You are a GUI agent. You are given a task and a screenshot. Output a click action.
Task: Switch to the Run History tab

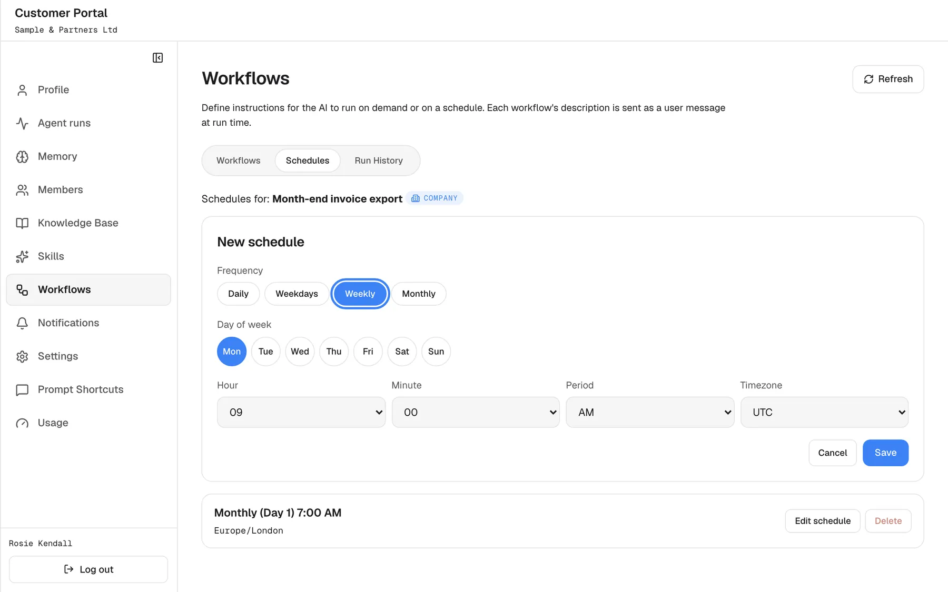[x=379, y=160]
